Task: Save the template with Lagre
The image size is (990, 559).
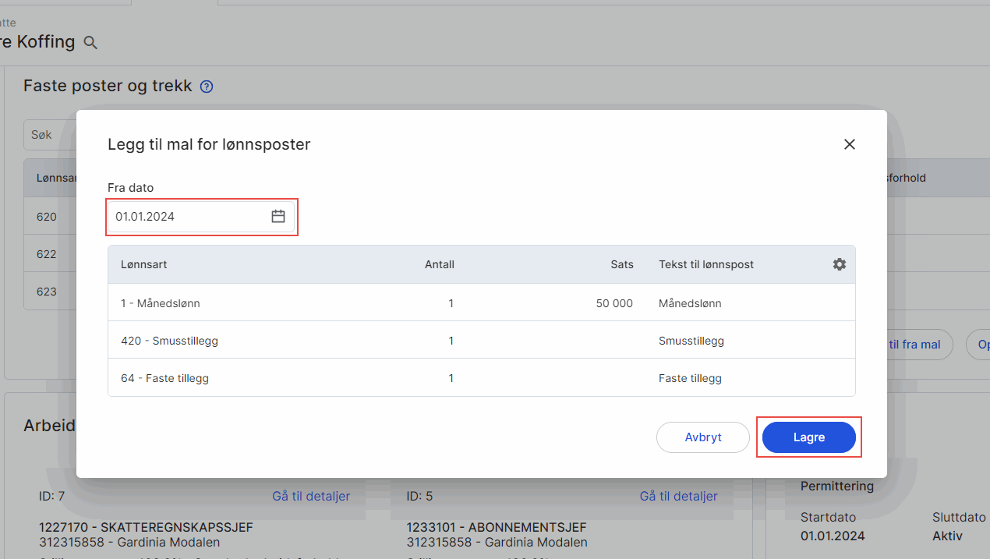Action: click(x=808, y=437)
